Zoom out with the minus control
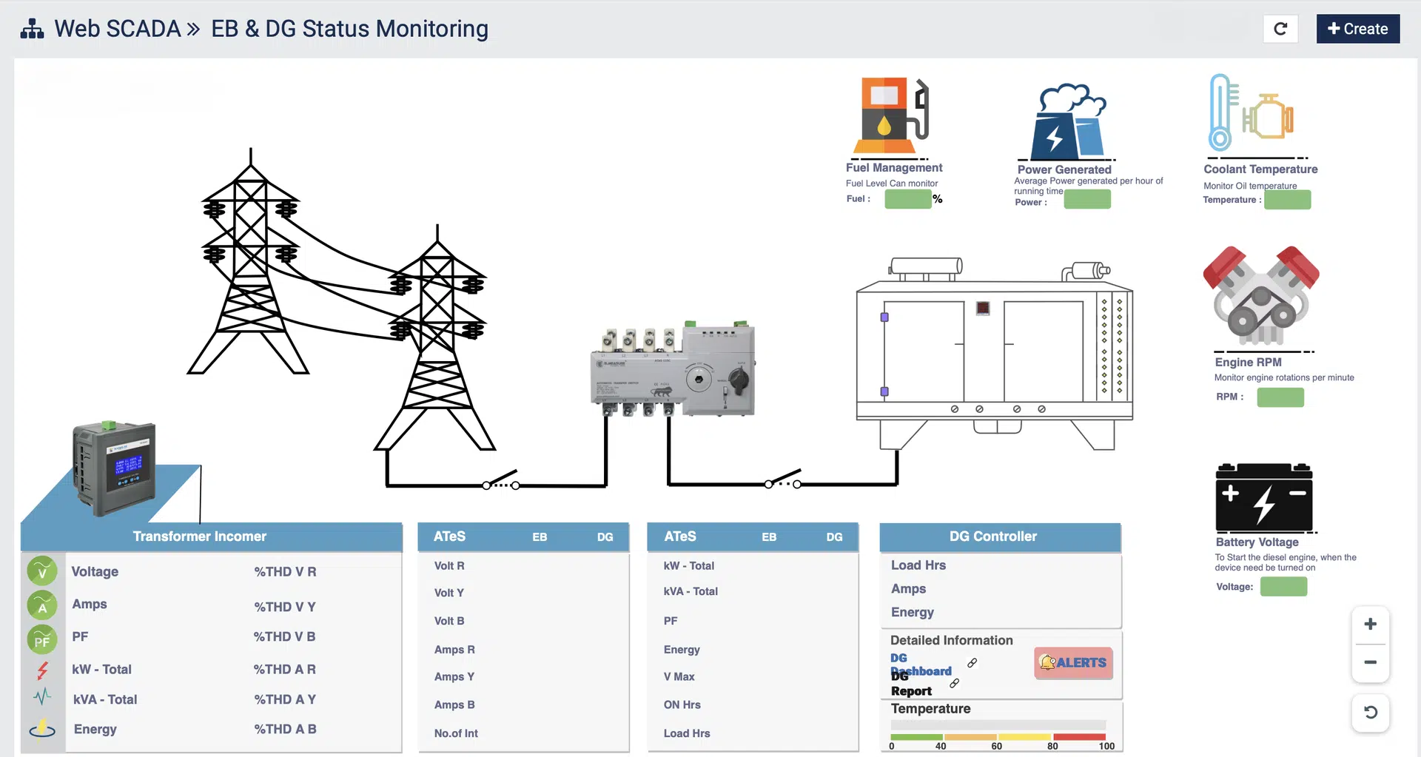Viewport: 1421px width, 757px height. click(x=1371, y=662)
